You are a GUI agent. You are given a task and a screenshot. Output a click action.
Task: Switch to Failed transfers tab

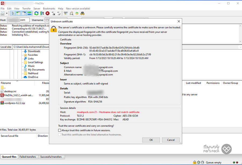[x=28, y=157]
